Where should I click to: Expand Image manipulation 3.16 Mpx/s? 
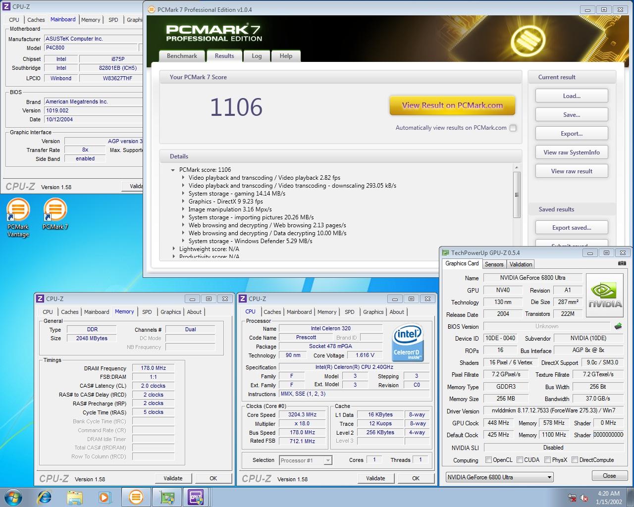pos(183,209)
